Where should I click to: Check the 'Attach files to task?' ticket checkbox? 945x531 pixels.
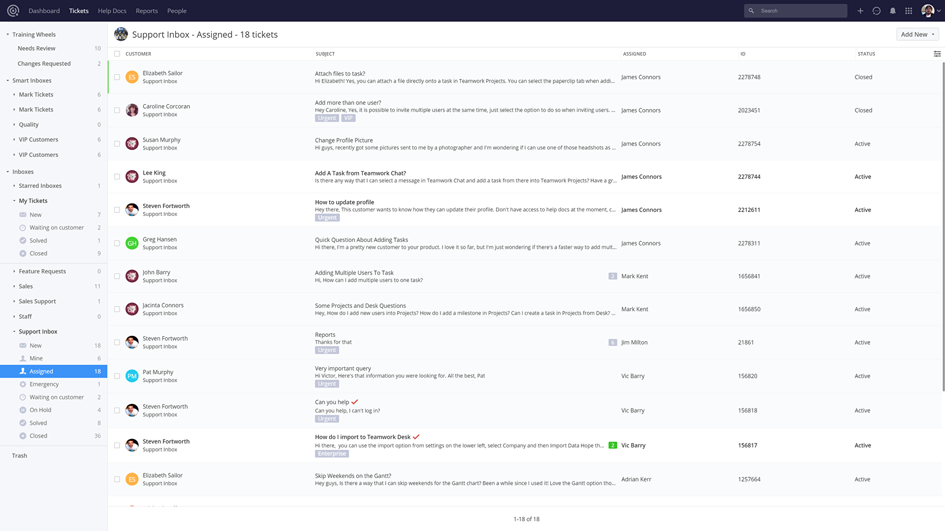pos(117,77)
